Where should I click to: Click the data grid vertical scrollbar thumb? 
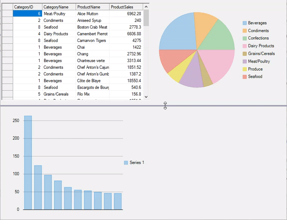click(146, 19)
